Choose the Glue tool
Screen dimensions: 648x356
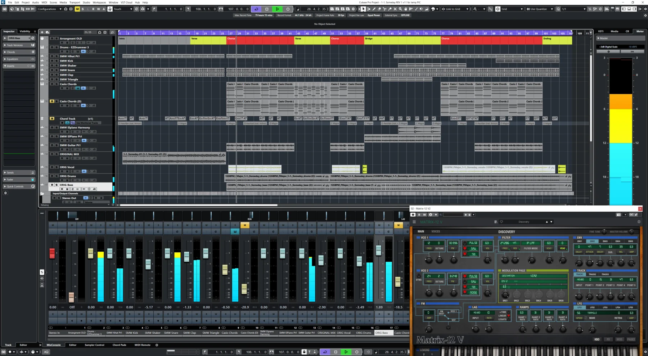390,9
